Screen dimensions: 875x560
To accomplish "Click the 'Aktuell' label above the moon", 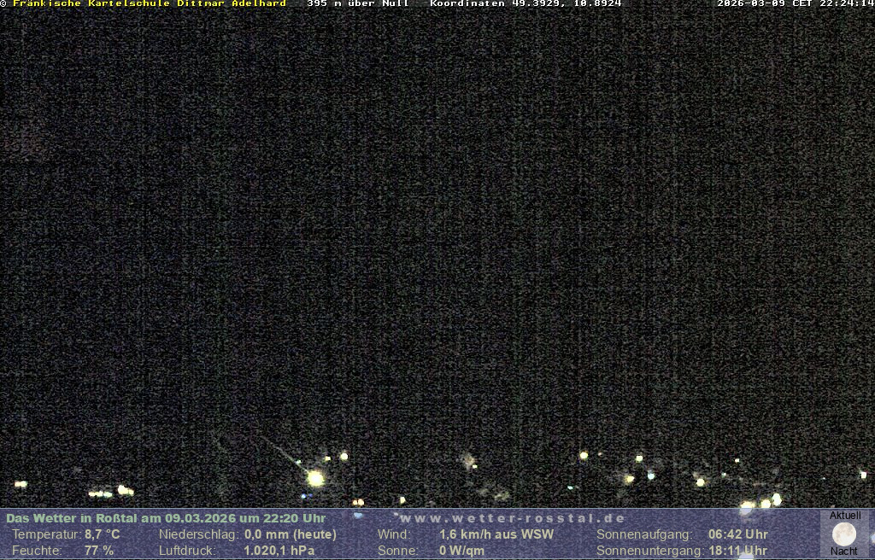I will point(845,516).
